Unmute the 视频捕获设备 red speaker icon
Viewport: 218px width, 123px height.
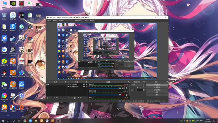pyautogui.click(x=123, y=95)
